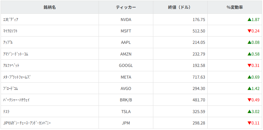This screenshot has height=130, width=263.
Task: Click the green up arrow in the NVDA row
Action: tap(249, 20)
